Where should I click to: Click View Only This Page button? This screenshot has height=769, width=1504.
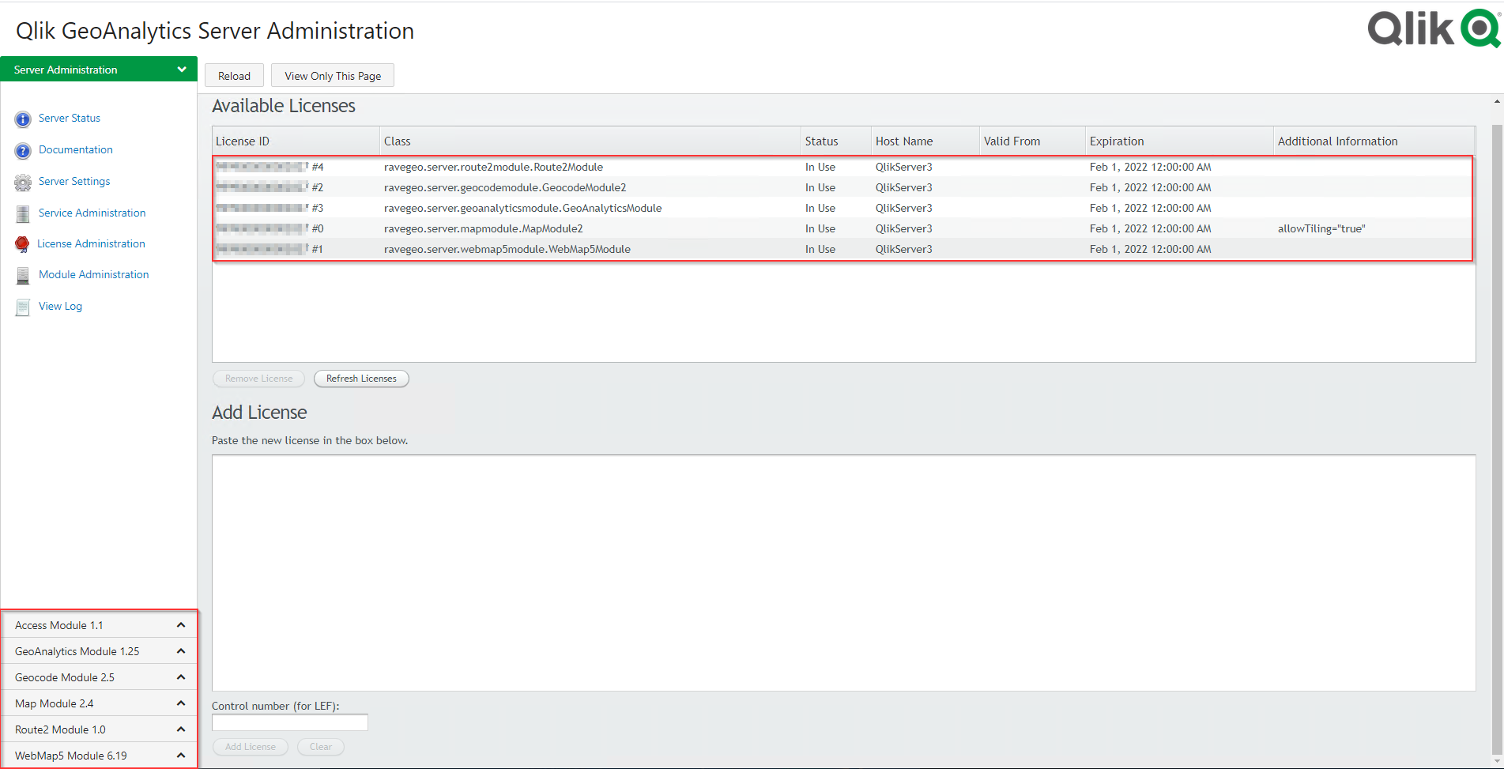333,76
